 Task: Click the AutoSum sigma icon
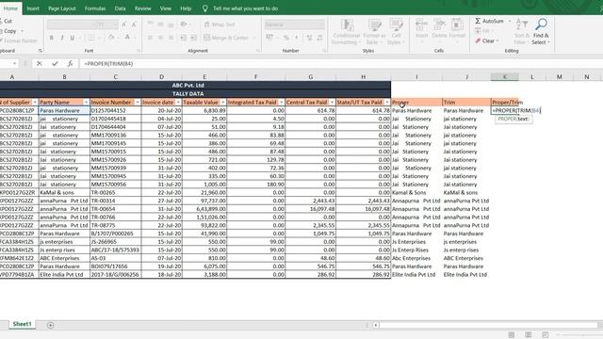tap(478, 21)
